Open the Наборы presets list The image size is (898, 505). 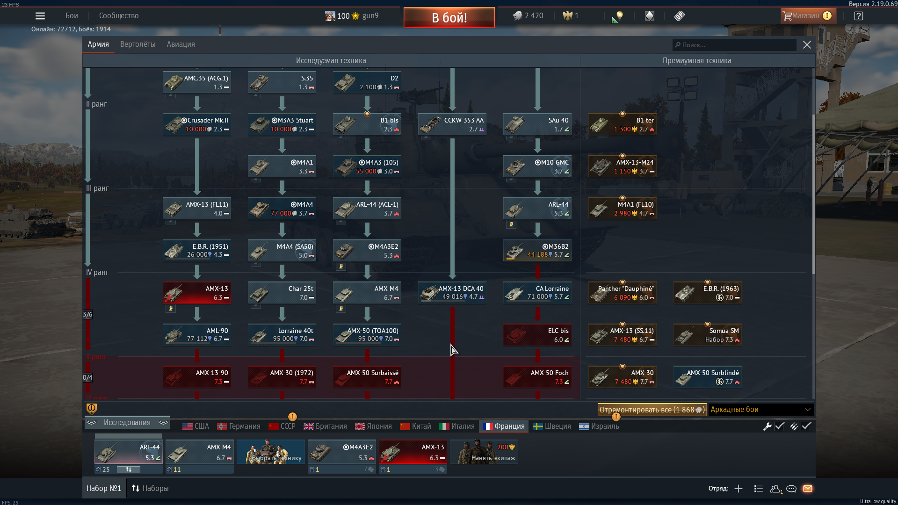click(x=150, y=489)
